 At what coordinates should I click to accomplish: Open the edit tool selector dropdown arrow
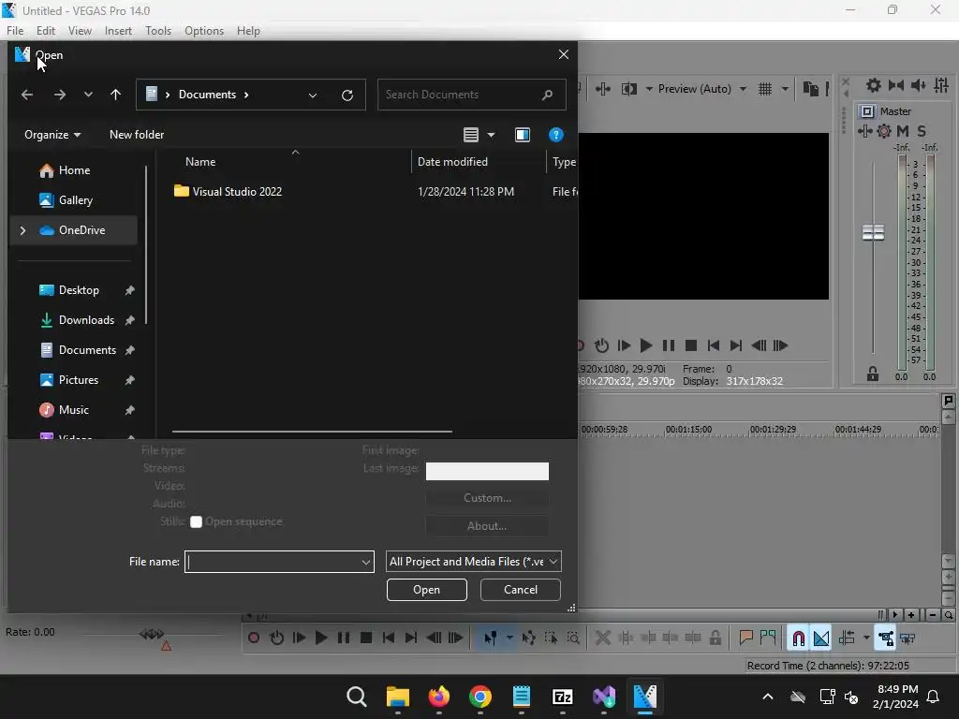(509, 638)
